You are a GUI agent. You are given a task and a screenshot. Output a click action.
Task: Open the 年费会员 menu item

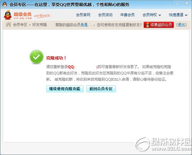tap(127, 15)
